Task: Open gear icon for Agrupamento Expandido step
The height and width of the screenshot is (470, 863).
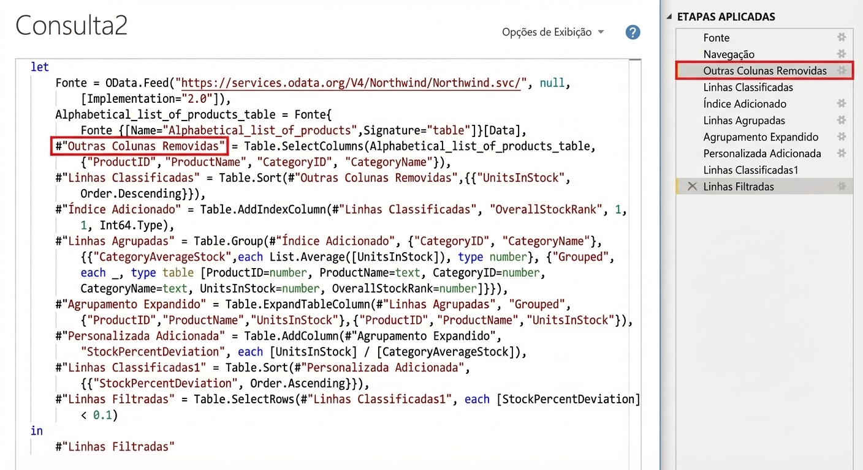Action: pos(842,137)
